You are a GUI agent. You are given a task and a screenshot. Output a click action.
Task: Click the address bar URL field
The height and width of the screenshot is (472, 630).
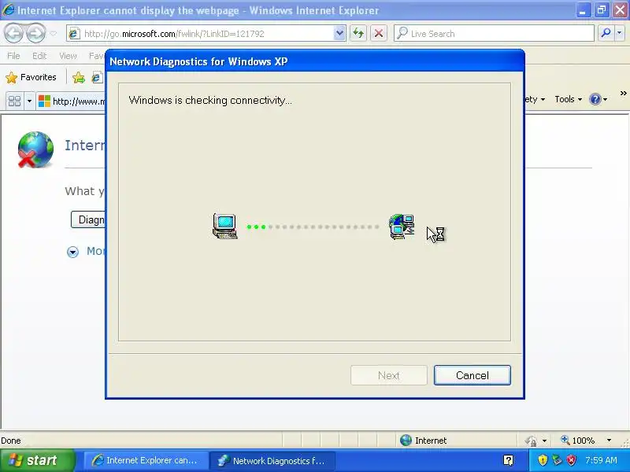click(200, 34)
